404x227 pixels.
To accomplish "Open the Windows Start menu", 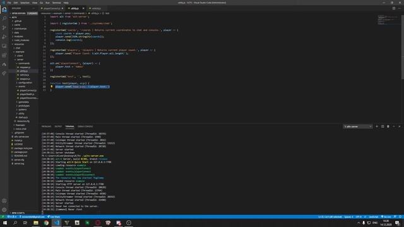I will [5, 223].
